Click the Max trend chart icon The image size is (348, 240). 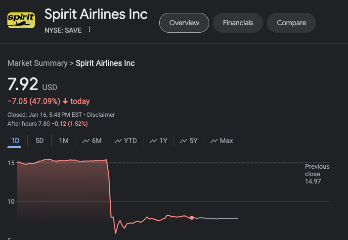tap(214, 141)
